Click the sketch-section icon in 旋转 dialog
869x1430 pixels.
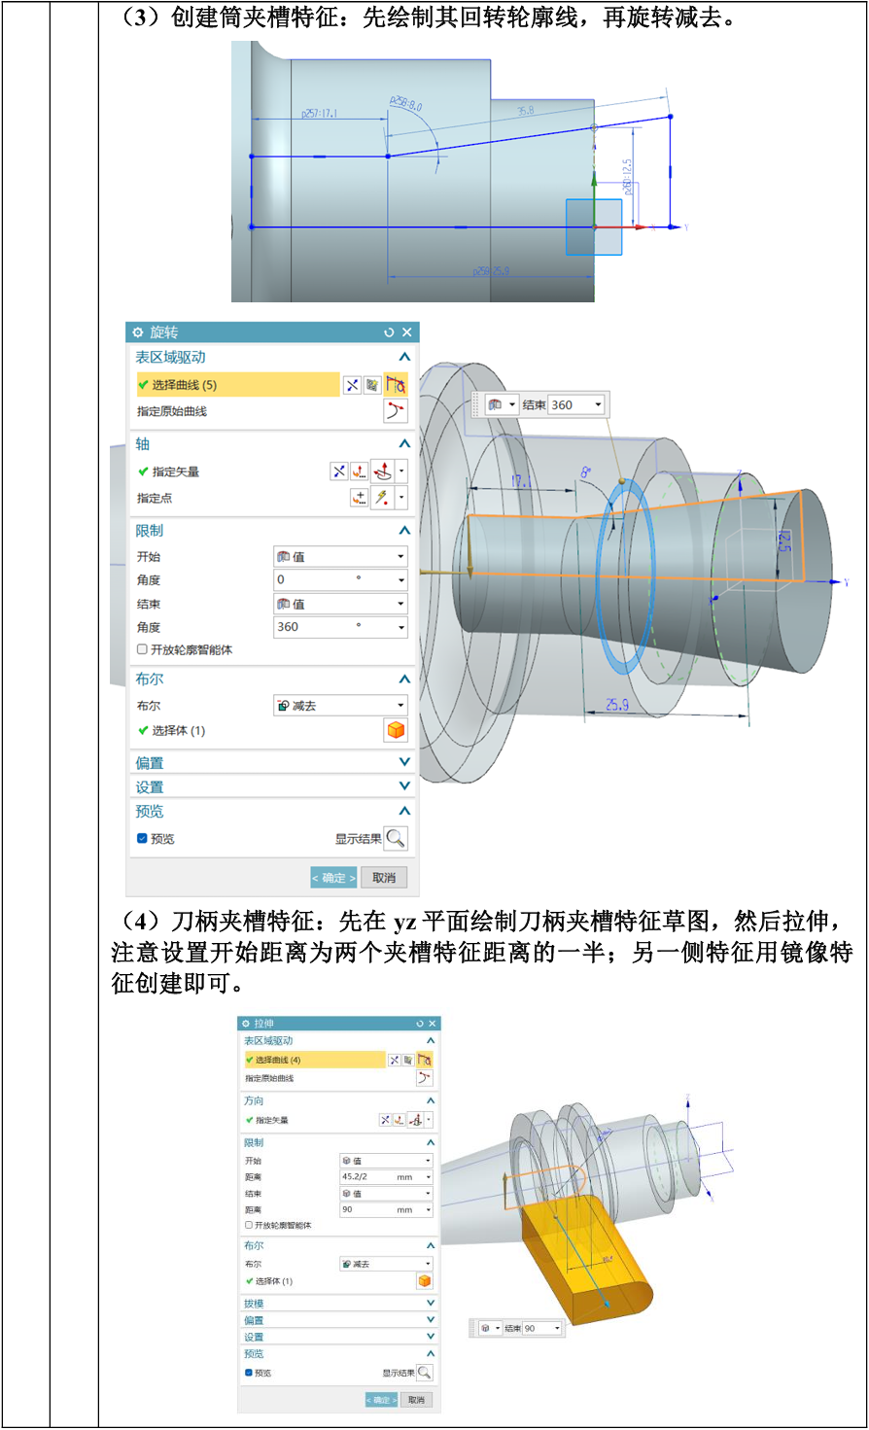352,385
